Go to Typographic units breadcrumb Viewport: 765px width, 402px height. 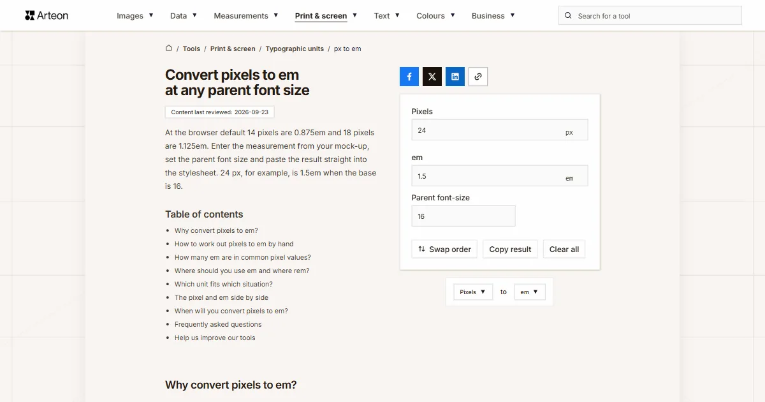(295, 48)
